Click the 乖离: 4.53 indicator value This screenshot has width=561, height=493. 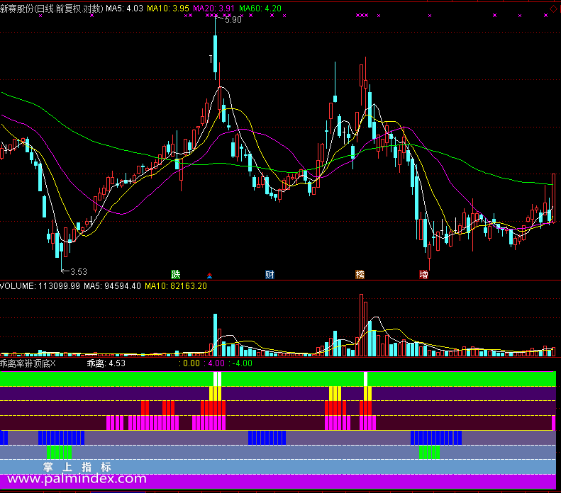pos(106,363)
